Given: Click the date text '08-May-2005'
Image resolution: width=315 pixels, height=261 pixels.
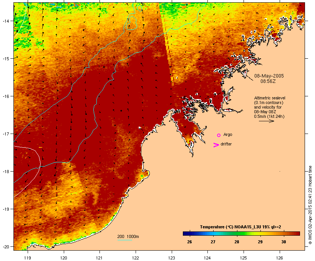Looking at the screenshot, I should pyautogui.click(x=269, y=76).
